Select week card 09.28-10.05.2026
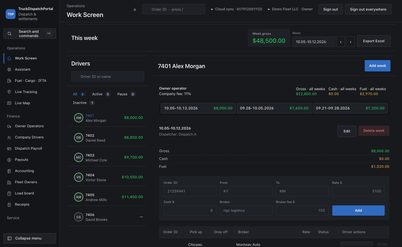Screen dimensions: 402x247 click(x=274, y=108)
